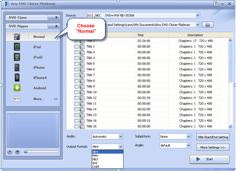Image resolution: width=236 pixels, height=171 pixels.
Task: Select AVI output format
Action: [107, 163]
